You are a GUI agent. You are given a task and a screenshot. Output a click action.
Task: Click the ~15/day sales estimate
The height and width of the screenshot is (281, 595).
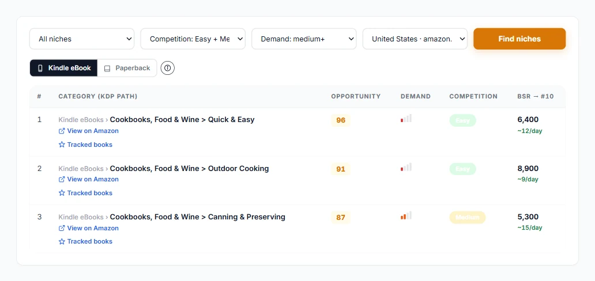(x=530, y=228)
